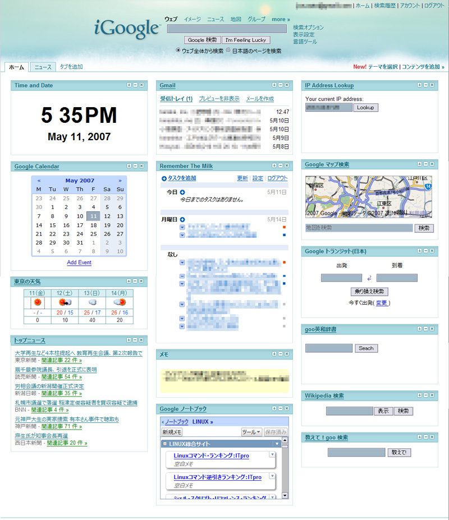Click the sunny weather icon for 11(金)

(x=38, y=302)
